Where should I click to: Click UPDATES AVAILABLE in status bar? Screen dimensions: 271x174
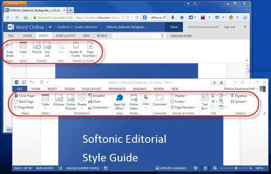click(171, 168)
